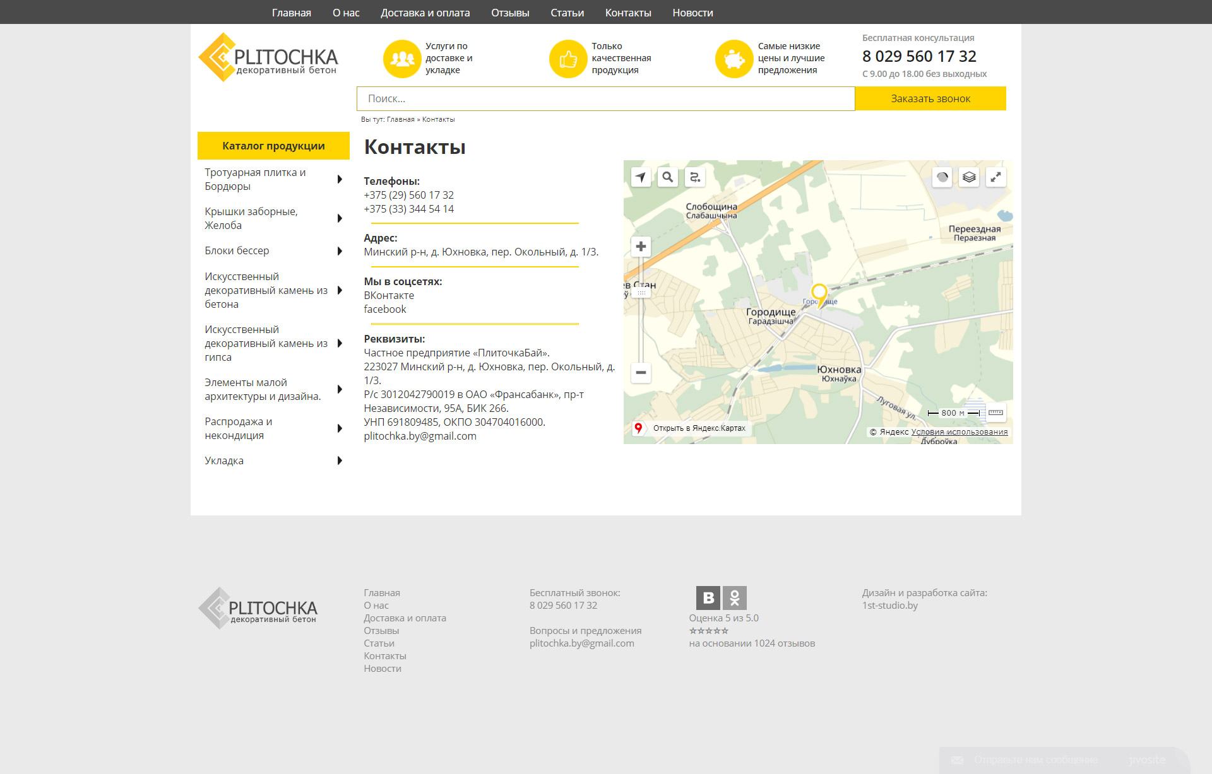Open the ВКонтакте social link
The width and height of the screenshot is (1212, 774).
tap(389, 295)
